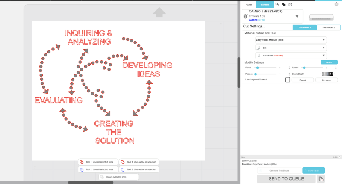Open the Copy Paper material dropdown
This screenshot has width=342, height=184.
[x=291, y=40]
